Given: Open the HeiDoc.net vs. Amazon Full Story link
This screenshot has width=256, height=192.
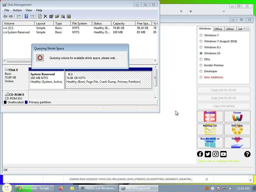Looking at the screenshot, I should pos(218,161).
